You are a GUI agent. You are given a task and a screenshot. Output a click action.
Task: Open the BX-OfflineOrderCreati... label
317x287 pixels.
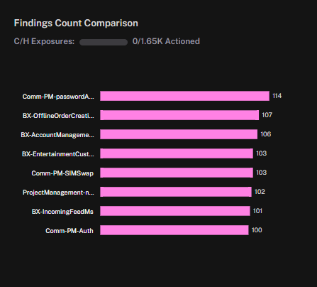[x=58, y=116]
